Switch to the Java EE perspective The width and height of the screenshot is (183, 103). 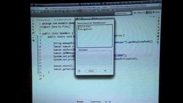click(x=141, y=13)
